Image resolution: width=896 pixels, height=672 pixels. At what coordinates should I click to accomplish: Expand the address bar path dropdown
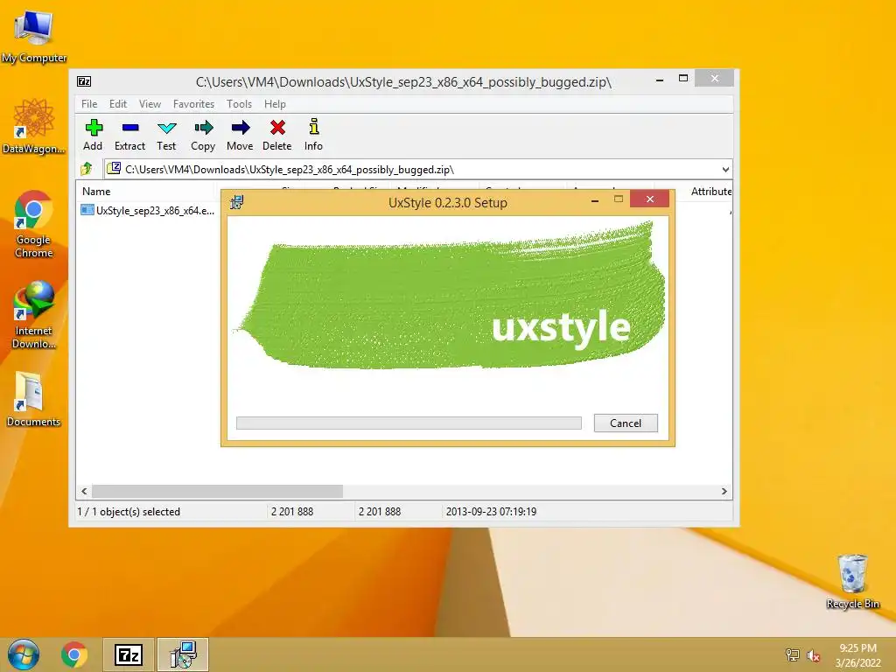pos(725,169)
